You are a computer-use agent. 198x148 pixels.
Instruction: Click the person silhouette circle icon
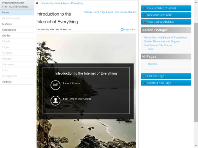pos(55,100)
